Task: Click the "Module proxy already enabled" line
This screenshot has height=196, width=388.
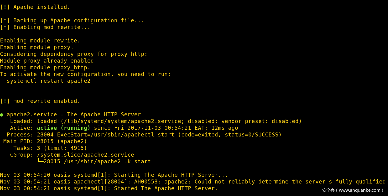Action: tap(47, 61)
